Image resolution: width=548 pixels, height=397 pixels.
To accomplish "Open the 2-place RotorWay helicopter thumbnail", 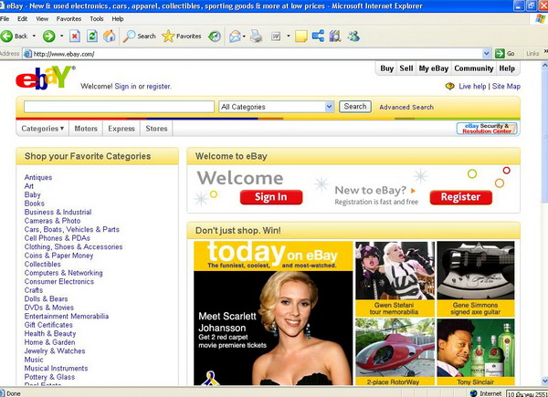I will tap(395, 352).
